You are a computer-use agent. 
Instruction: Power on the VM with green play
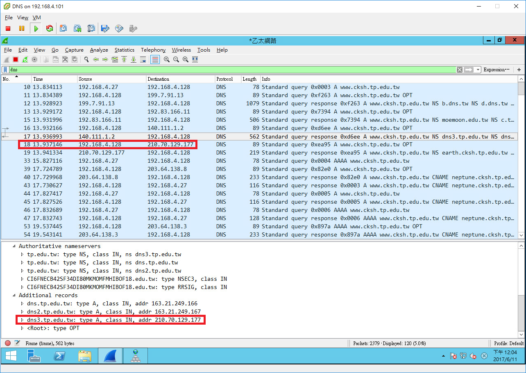36,28
